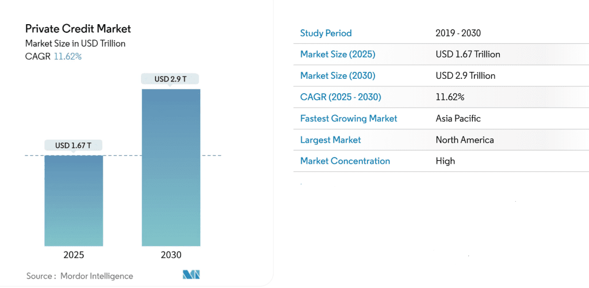Click the North America value
The image size is (589, 288).
click(x=465, y=140)
